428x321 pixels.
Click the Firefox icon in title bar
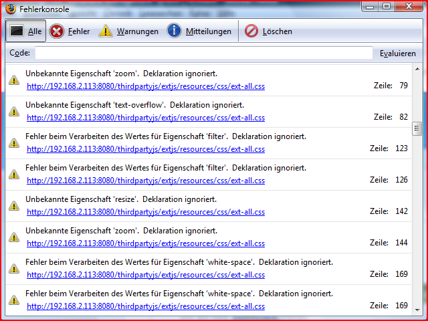pyautogui.click(x=11, y=9)
